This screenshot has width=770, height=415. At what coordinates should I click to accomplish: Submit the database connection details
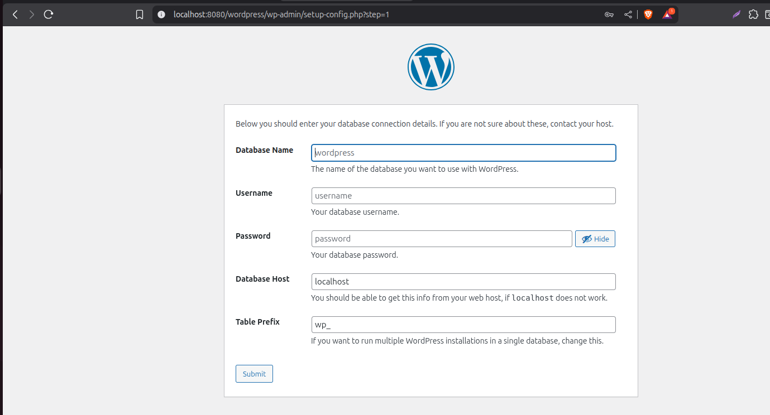(254, 374)
